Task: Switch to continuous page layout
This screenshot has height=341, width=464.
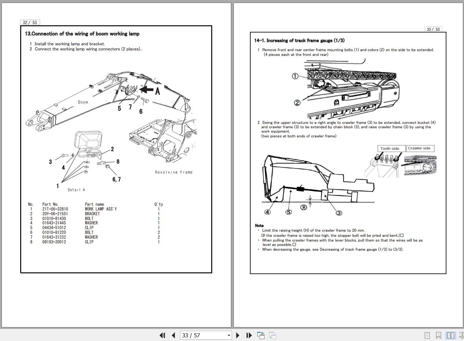Action: (x=439, y=335)
